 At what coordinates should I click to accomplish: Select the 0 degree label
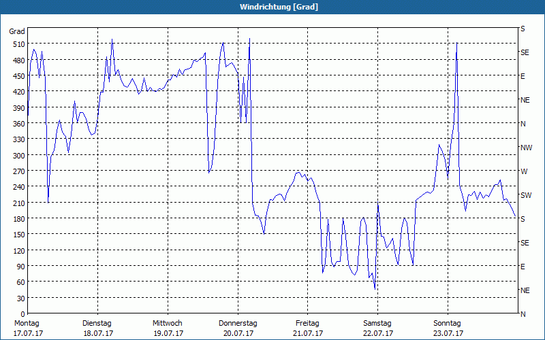pos(23,314)
